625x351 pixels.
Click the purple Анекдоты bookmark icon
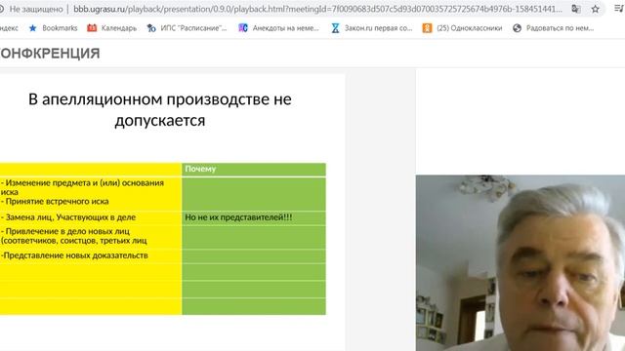pyautogui.click(x=243, y=28)
